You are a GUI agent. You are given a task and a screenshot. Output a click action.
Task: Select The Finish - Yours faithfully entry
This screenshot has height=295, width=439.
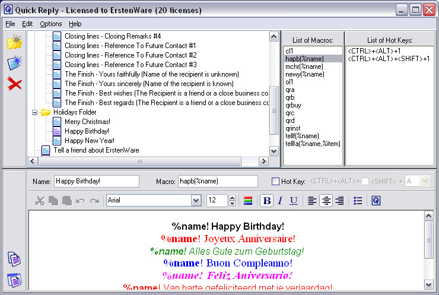point(152,74)
